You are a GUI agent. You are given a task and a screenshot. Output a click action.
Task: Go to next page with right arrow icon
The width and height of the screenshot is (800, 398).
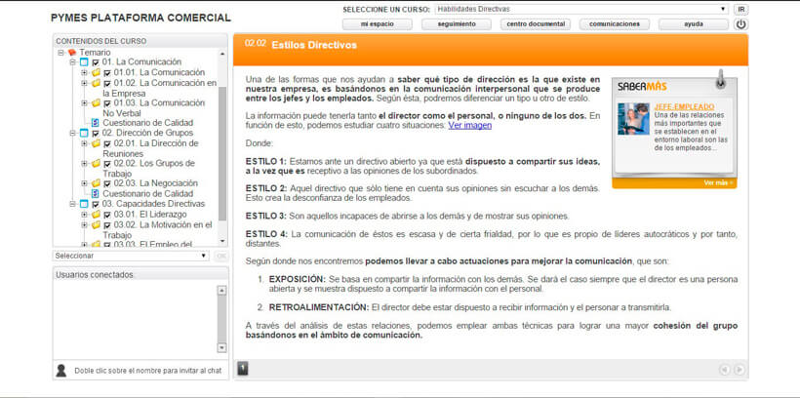pyautogui.click(x=739, y=370)
